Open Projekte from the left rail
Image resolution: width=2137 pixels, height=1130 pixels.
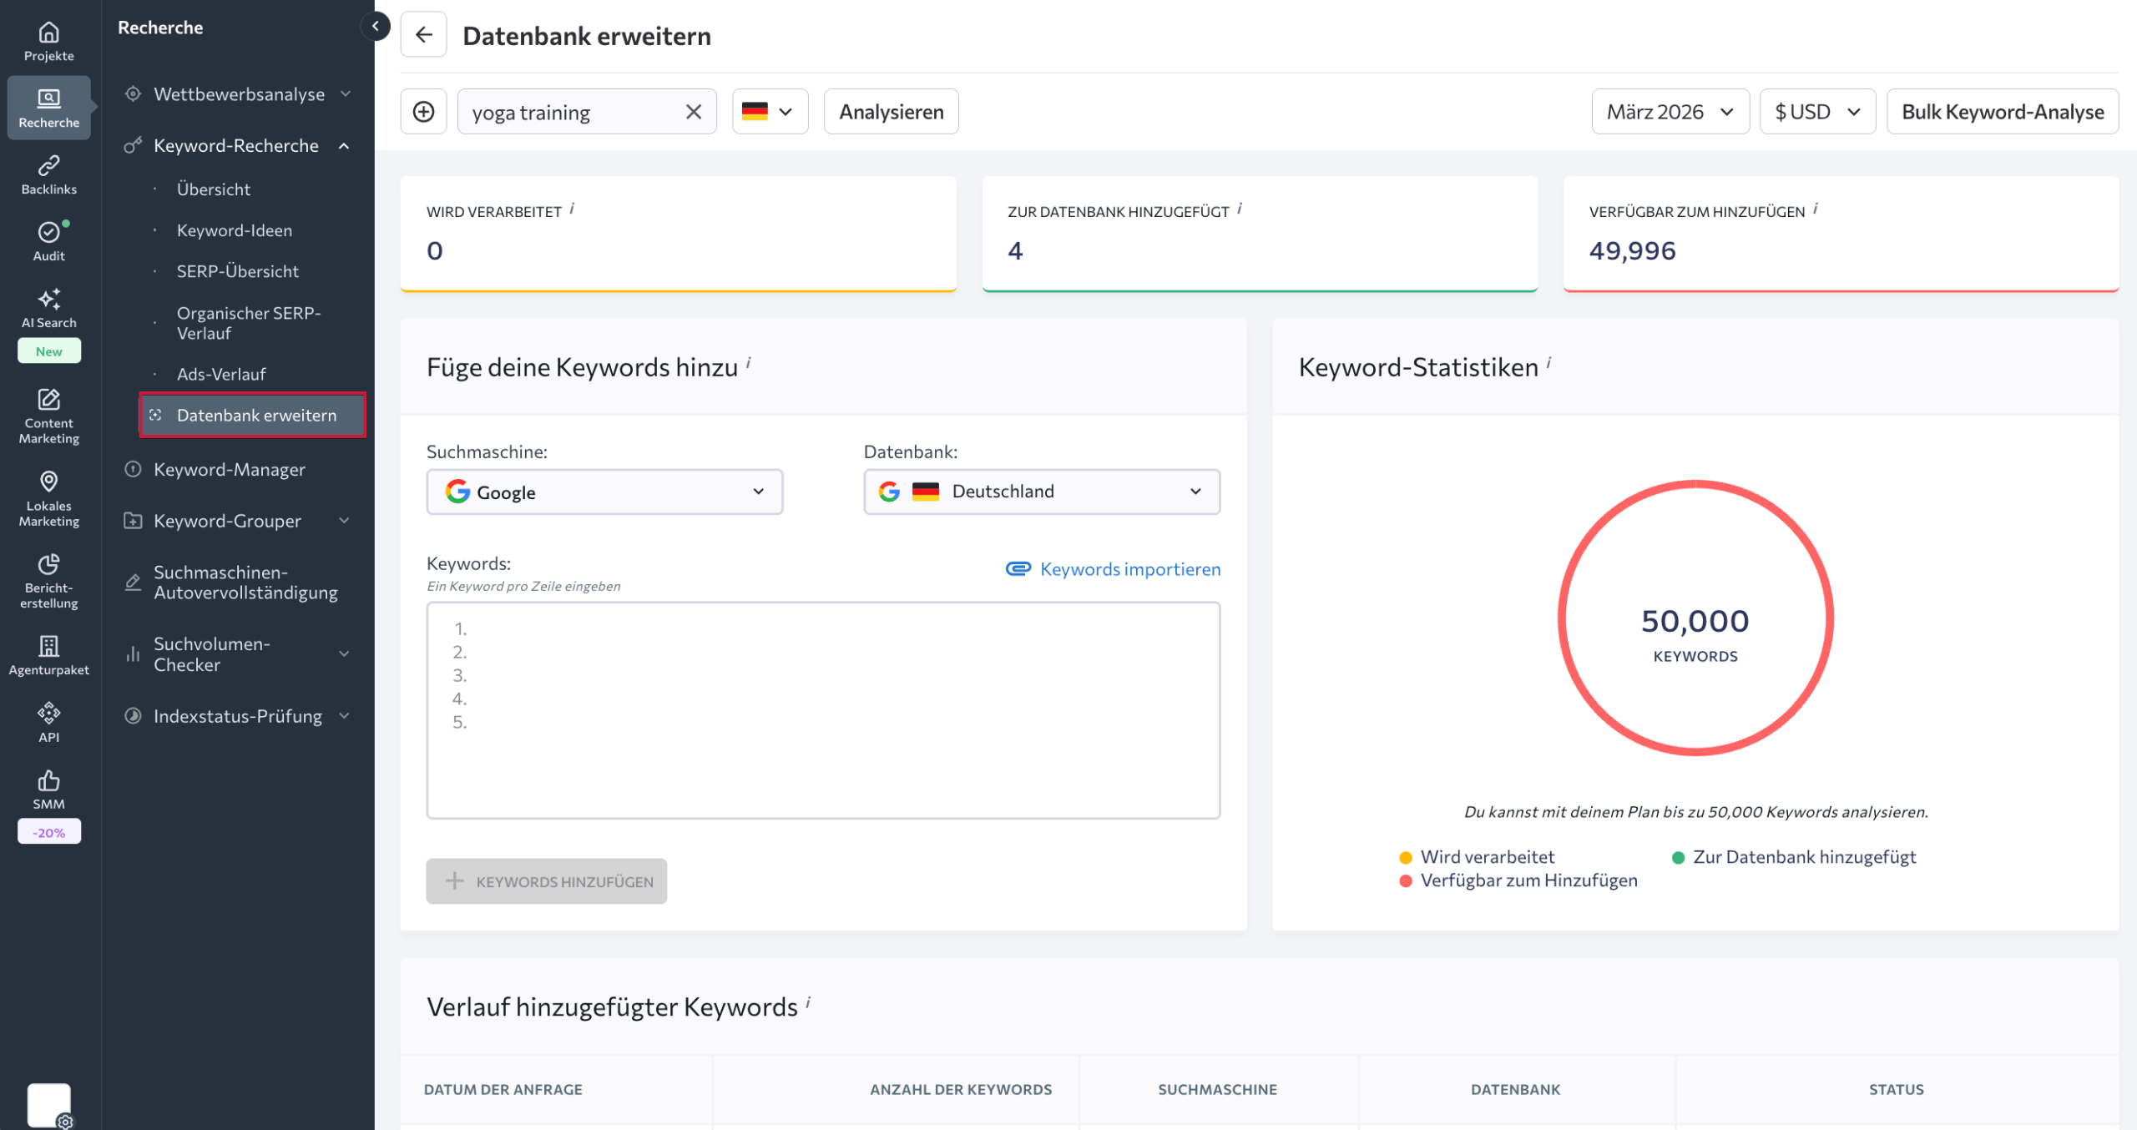(x=48, y=40)
